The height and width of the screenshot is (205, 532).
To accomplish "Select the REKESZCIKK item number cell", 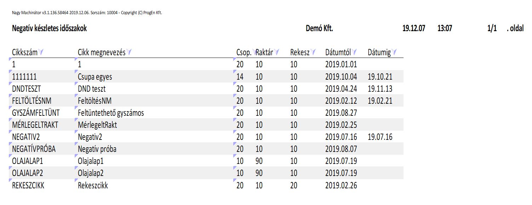I will [x=28, y=185].
